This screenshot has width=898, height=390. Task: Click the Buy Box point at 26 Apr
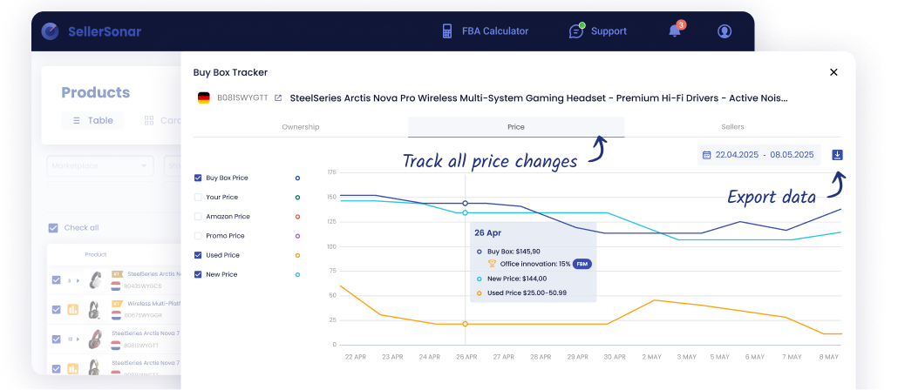pos(465,204)
